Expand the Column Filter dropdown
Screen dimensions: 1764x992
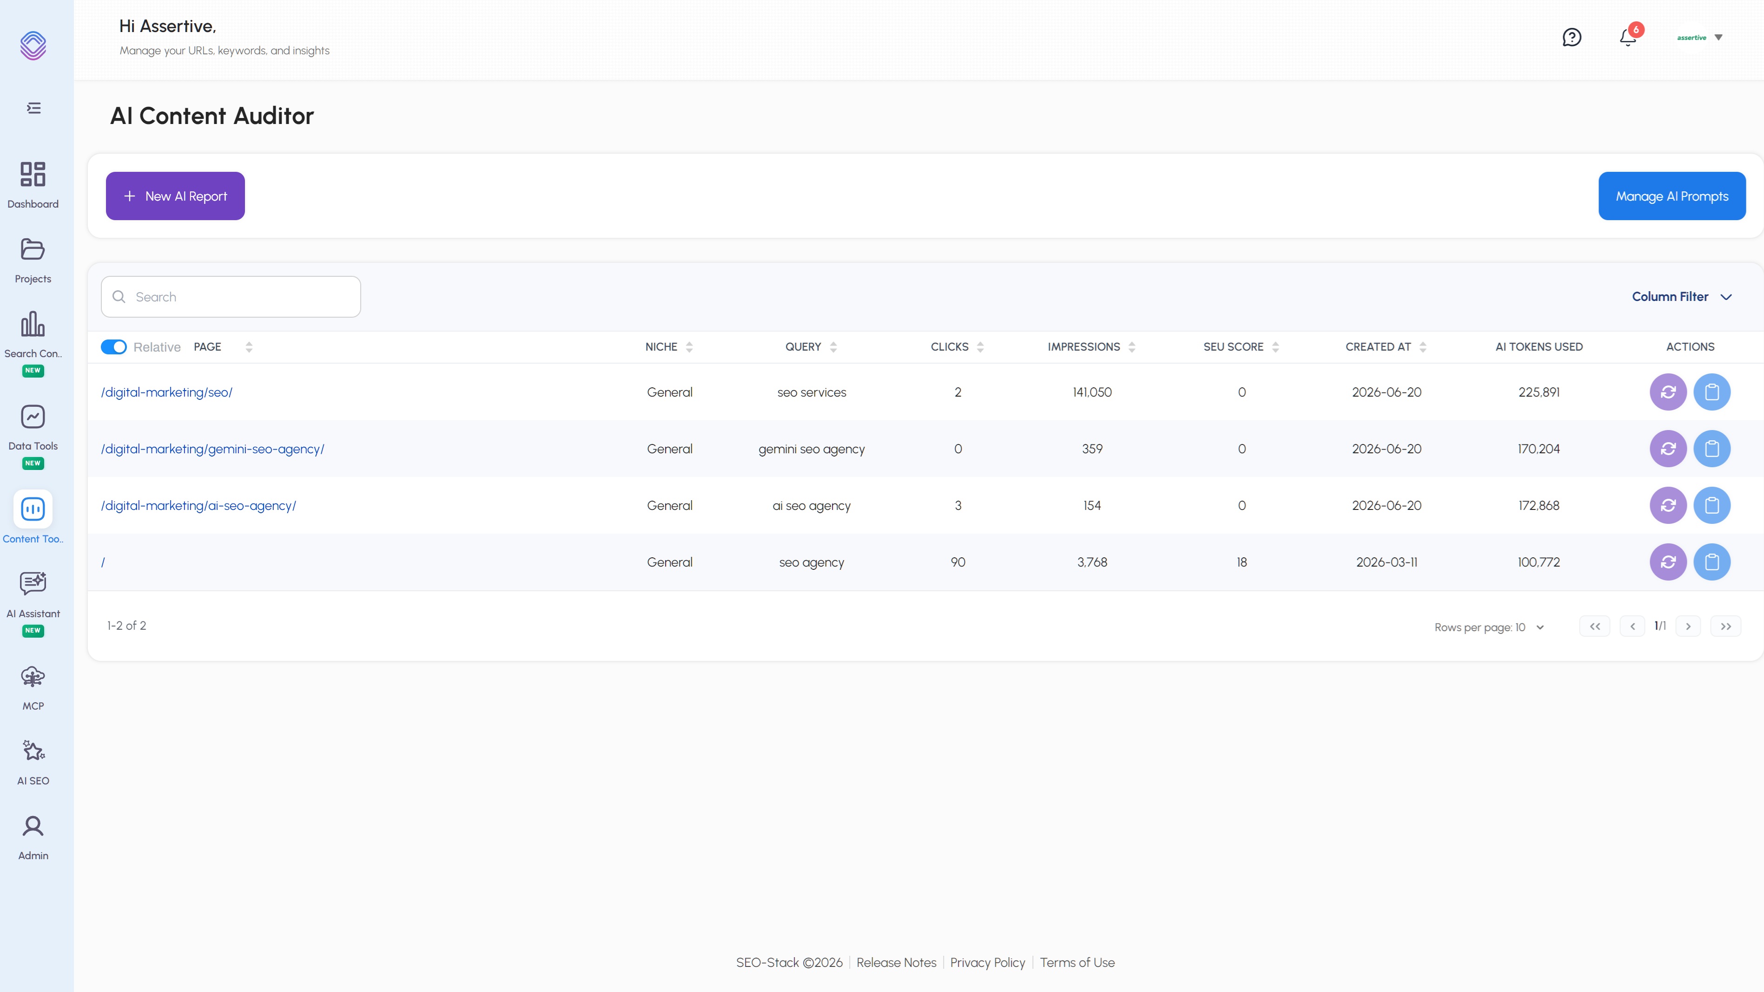tap(1682, 297)
